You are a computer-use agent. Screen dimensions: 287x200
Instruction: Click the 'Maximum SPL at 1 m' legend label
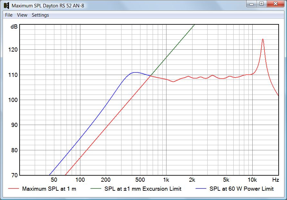(x=49, y=189)
